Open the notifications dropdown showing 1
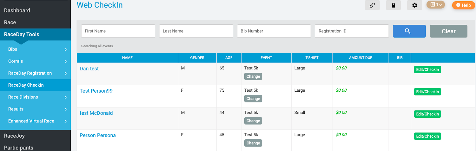The width and height of the screenshot is (476, 151). pos(436,5)
